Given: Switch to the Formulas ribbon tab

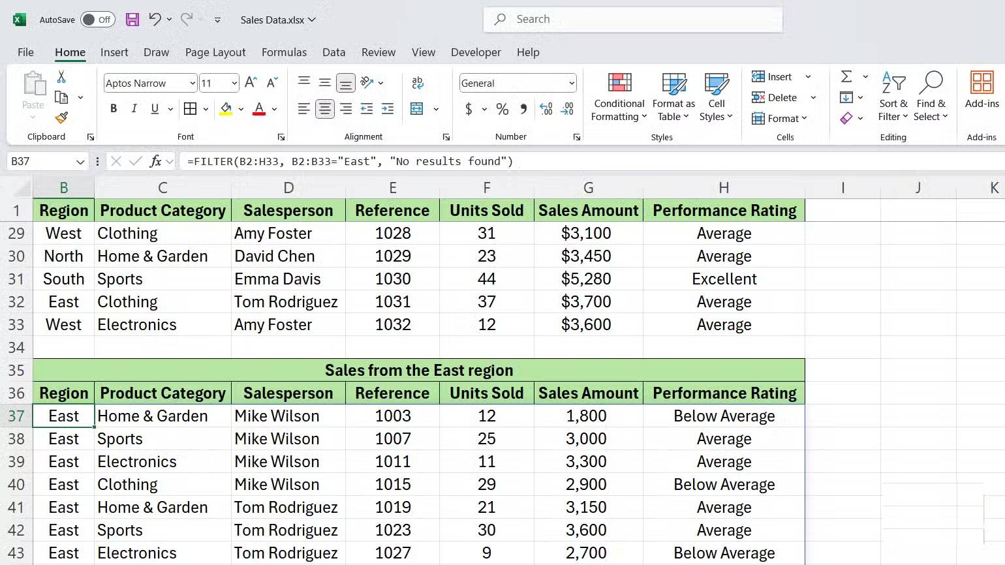Looking at the screenshot, I should [x=284, y=52].
